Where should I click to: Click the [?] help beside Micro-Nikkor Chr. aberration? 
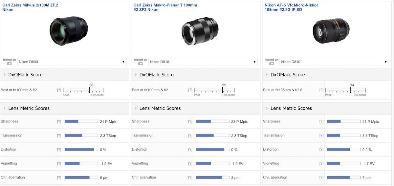(321, 177)
